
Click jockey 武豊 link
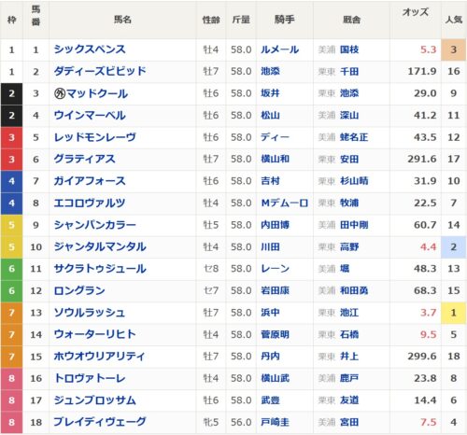(270, 400)
